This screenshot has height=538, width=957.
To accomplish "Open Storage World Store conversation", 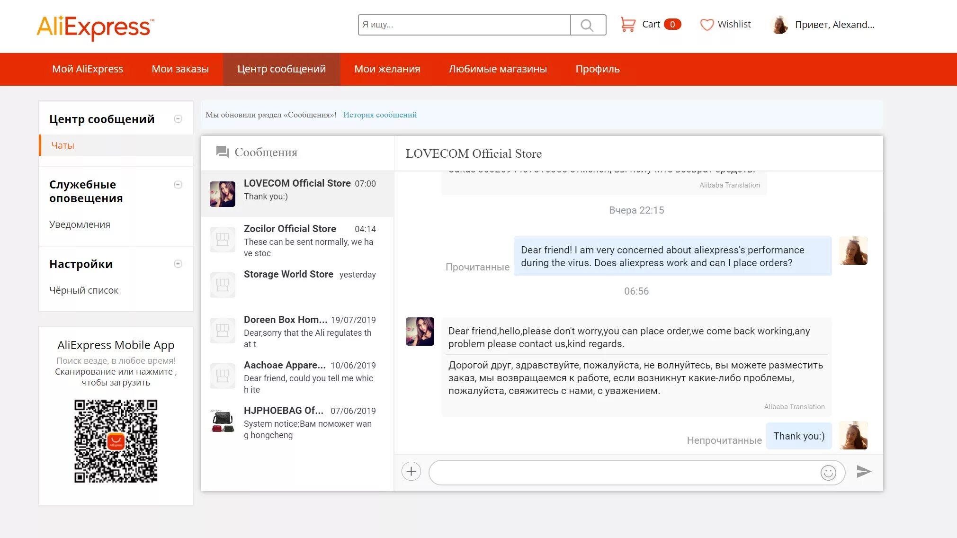I will click(x=297, y=285).
